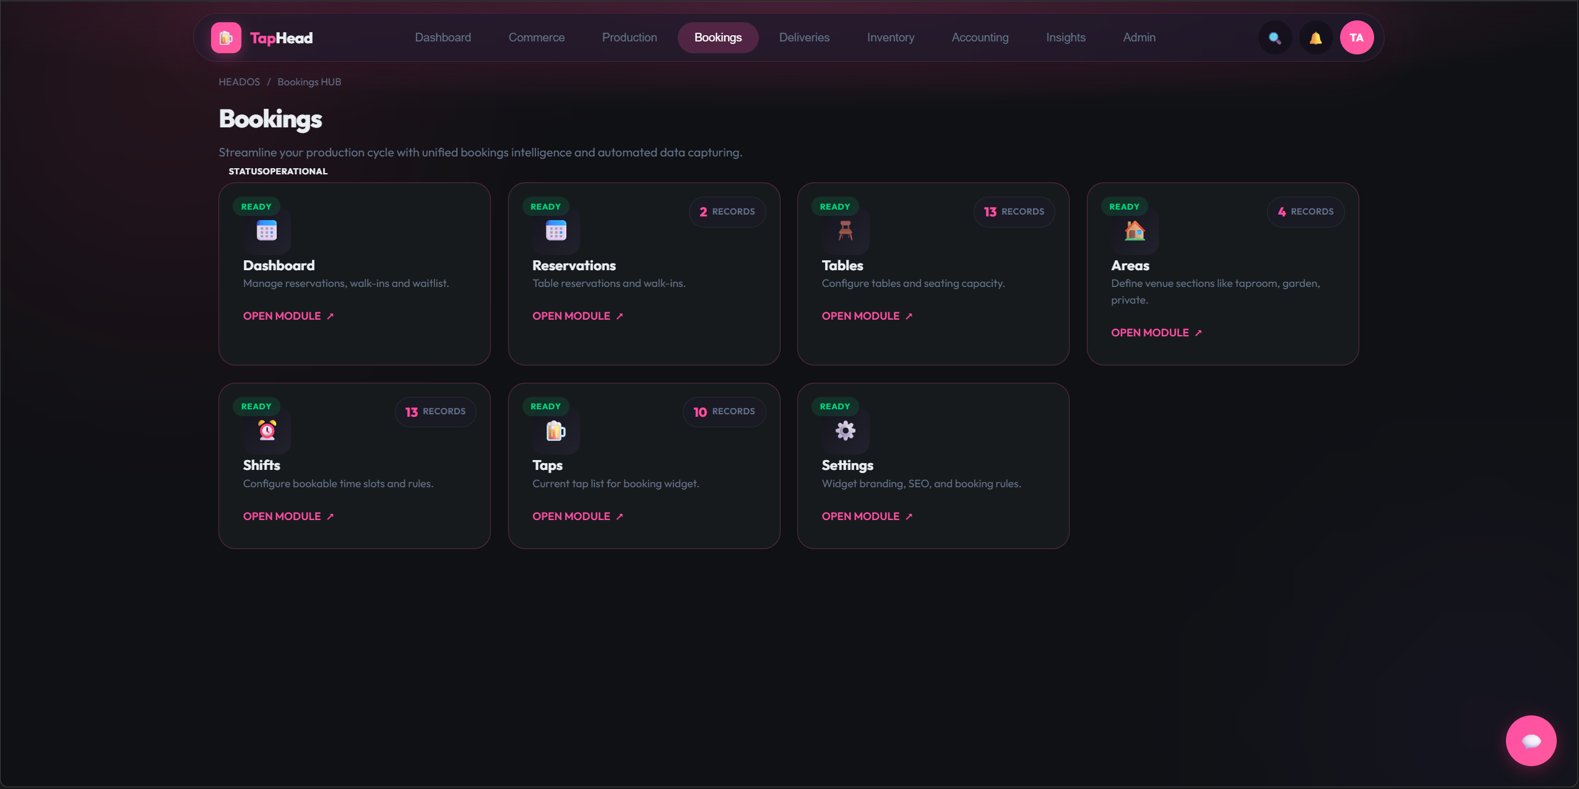Click the 10 RECORDS badge on Taps
1579x789 pixels.
[x=724, y=412]
